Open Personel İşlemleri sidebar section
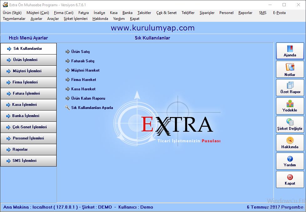 click(28, 138)
